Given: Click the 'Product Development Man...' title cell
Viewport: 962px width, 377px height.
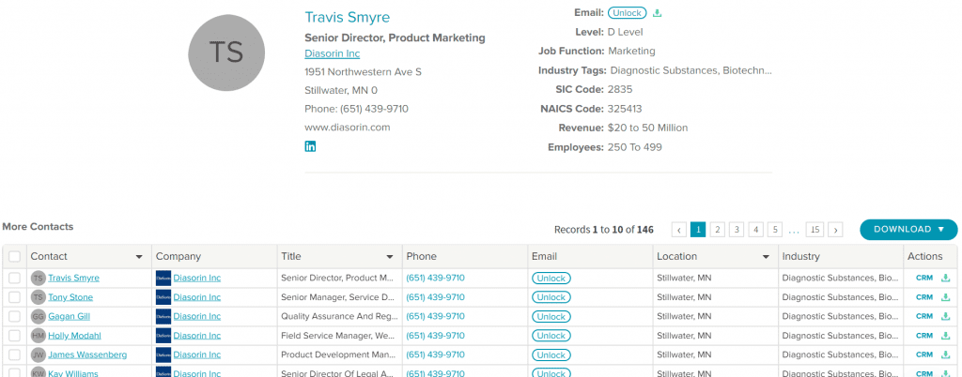Looking at the screenshot, I should 337,355.
